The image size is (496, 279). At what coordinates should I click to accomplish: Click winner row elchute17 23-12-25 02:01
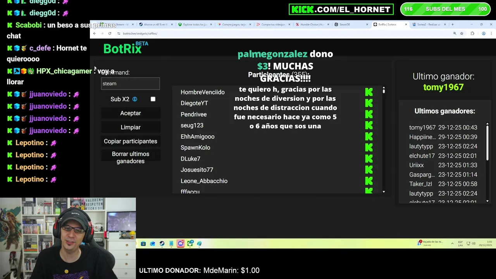[x=443, y=156]
